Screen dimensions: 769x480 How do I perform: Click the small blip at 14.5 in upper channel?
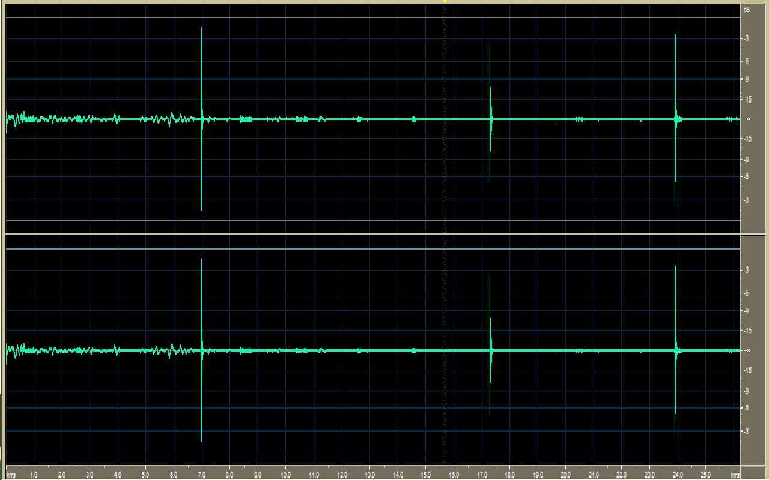413,119
